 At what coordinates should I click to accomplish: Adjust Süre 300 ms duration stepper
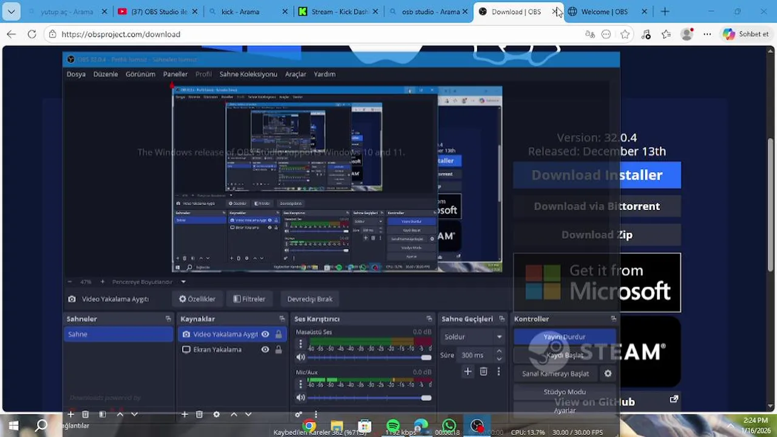tap(499, 354)
